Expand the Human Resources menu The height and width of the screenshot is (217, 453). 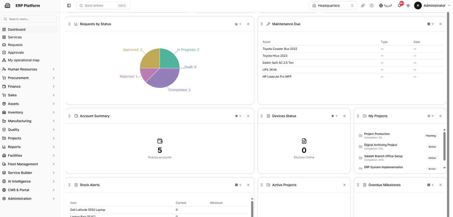[x=29, y=69]
